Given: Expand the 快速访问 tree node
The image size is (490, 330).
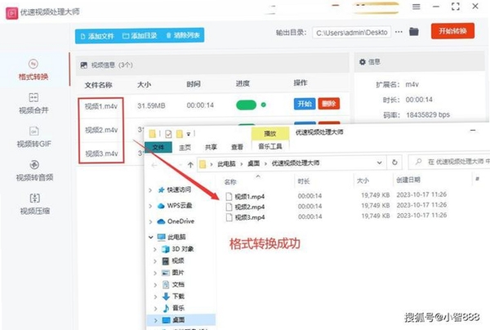Looking at the screenshot, I should tap(150, 190).
